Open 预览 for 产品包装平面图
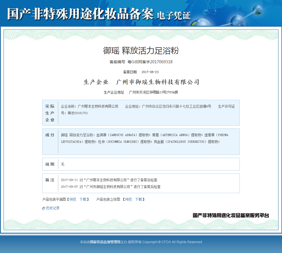The image size is (282, 253). [x=72, y=199]
